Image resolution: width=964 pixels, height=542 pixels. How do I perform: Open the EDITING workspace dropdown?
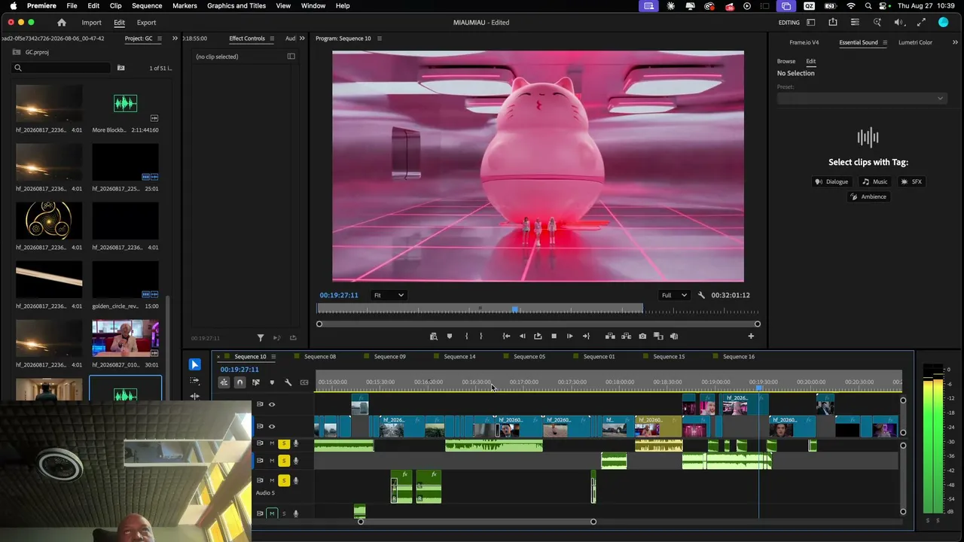(x=789, y=23)
